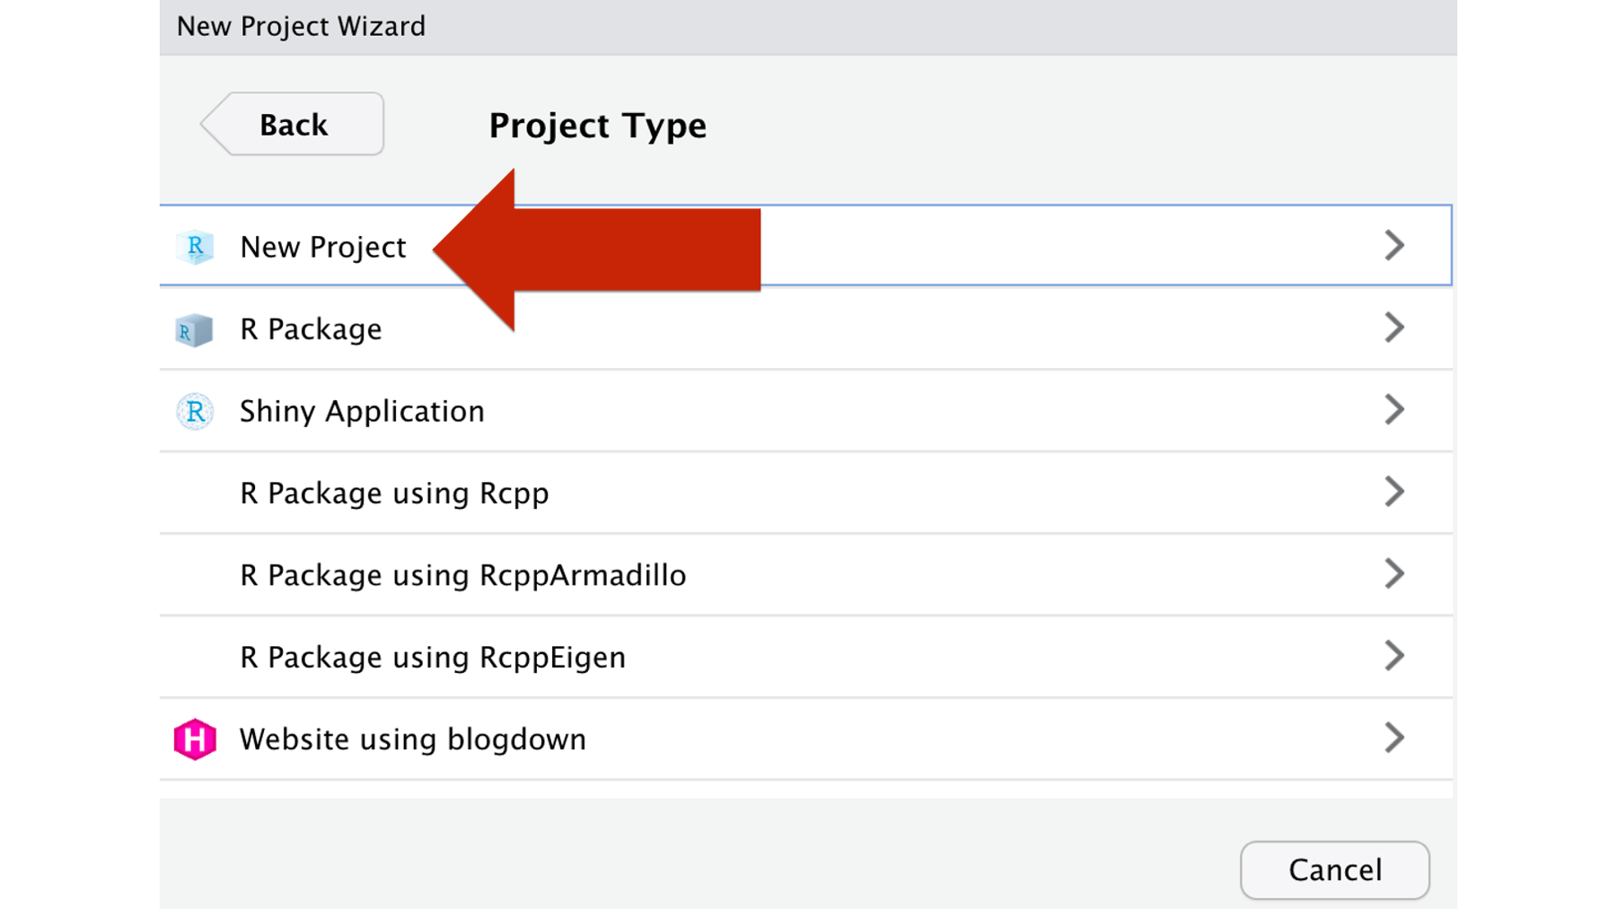Viewport: 1617px width, 909px height.
Task: Select the New Project type
Action: 805,245
